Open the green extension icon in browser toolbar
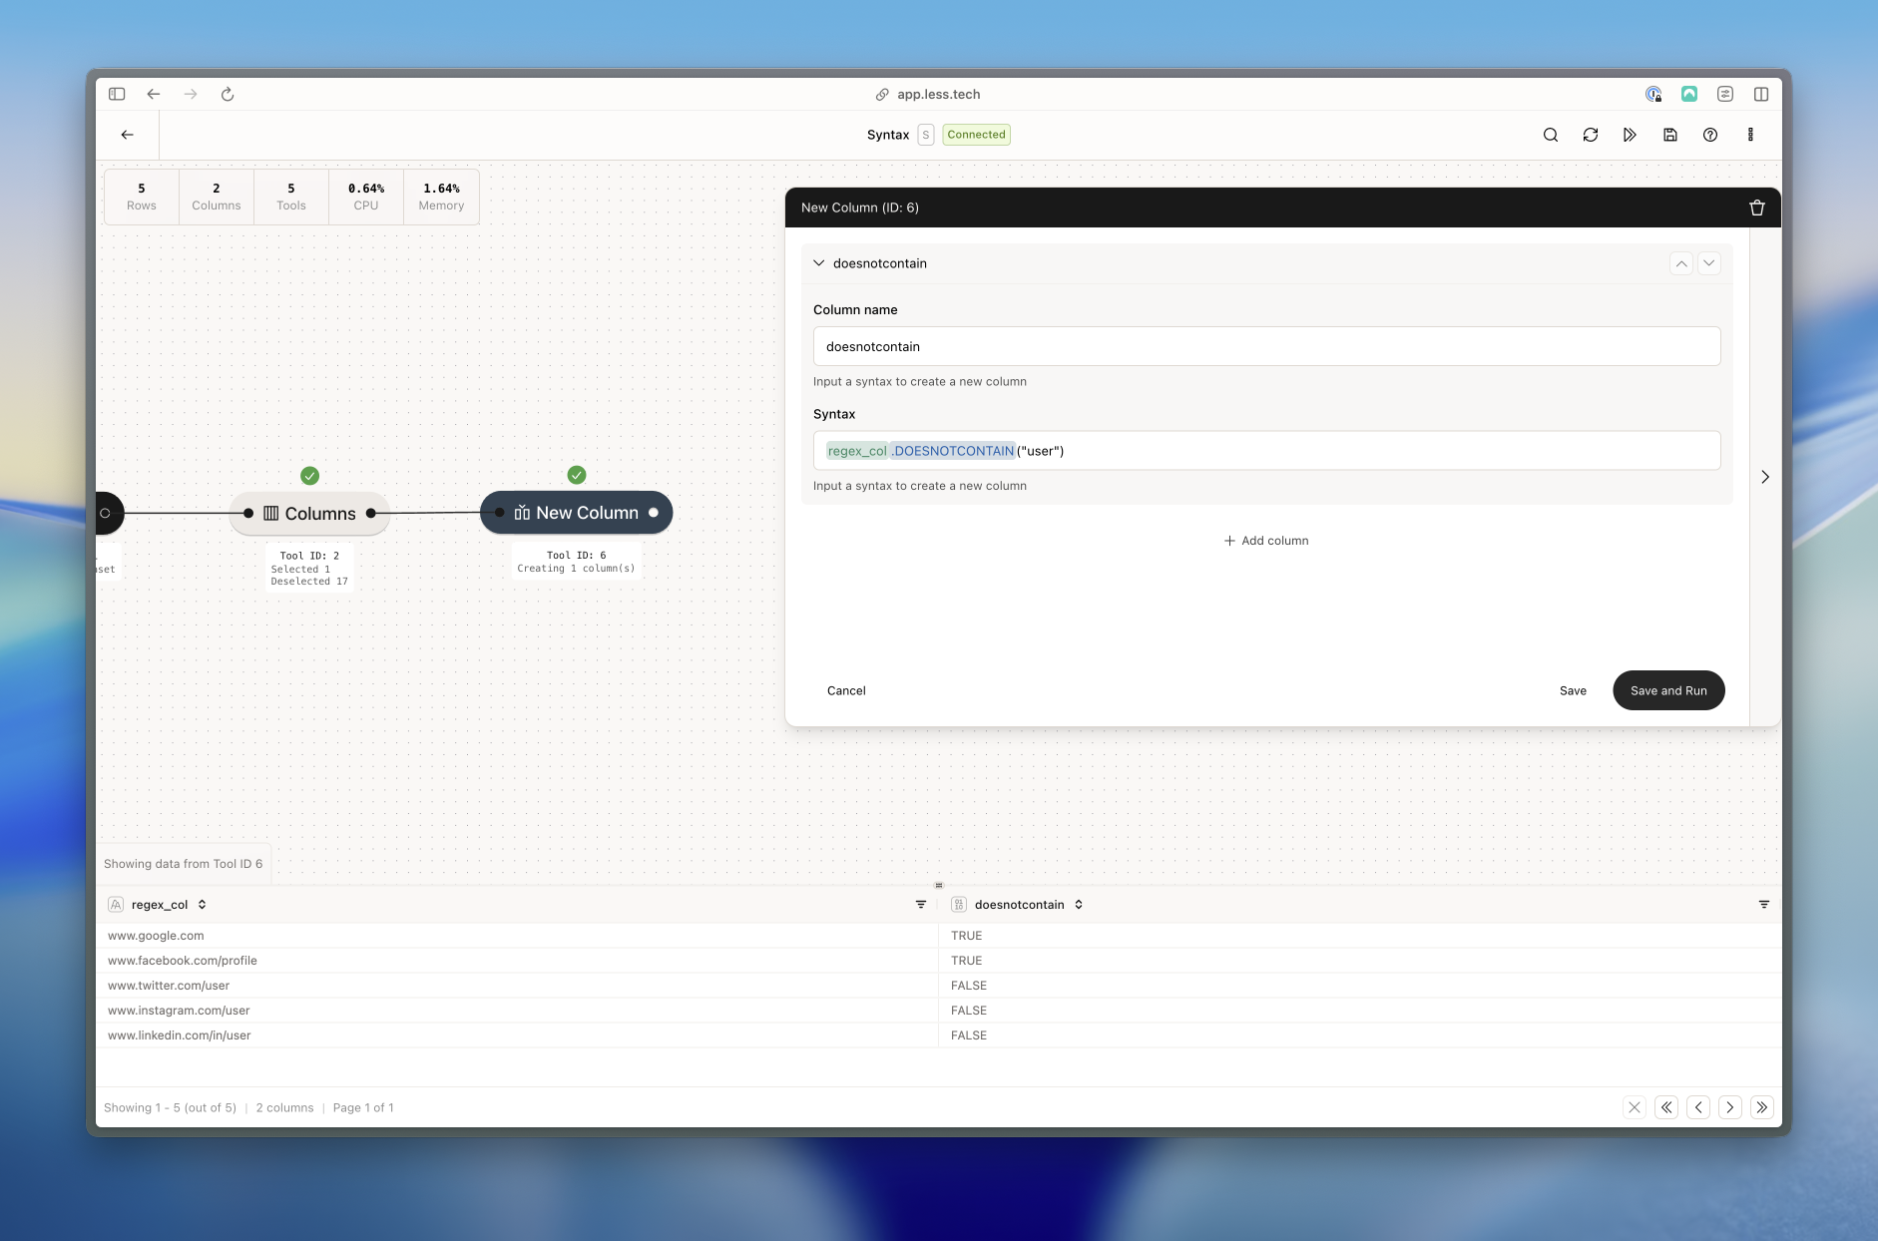Viewport: 1878px width, 1241px height. point(1689,94)
